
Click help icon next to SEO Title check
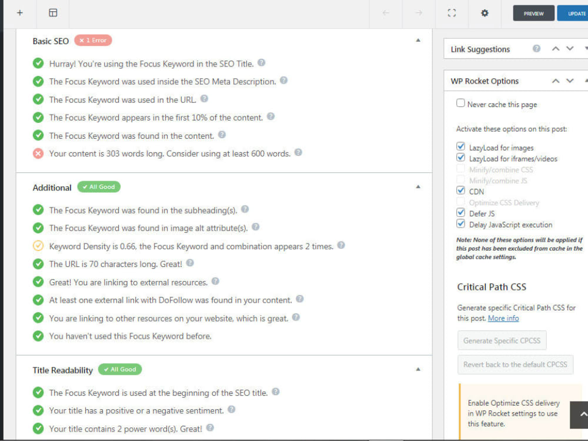click(x=262, y=63)
